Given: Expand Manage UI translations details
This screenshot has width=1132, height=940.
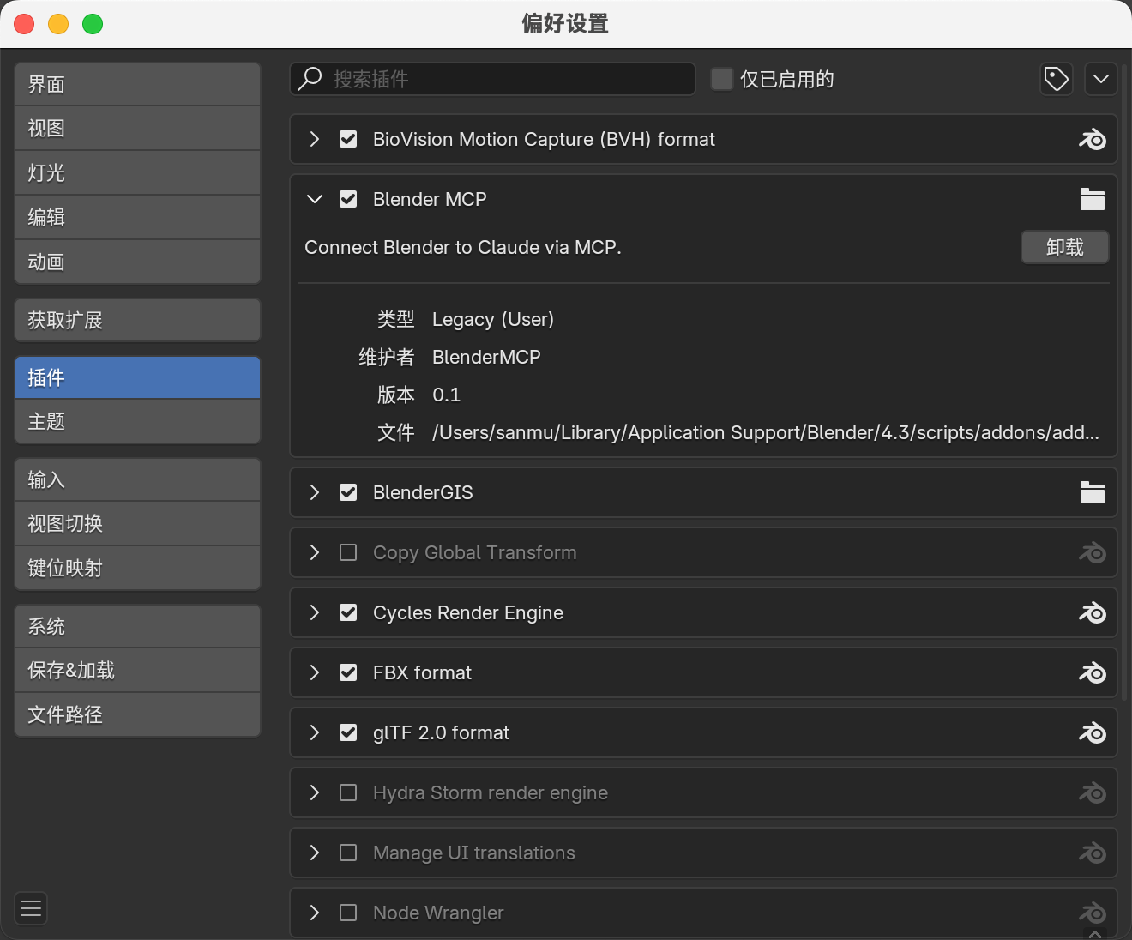Looking at the screenshot, I should 315,853.
